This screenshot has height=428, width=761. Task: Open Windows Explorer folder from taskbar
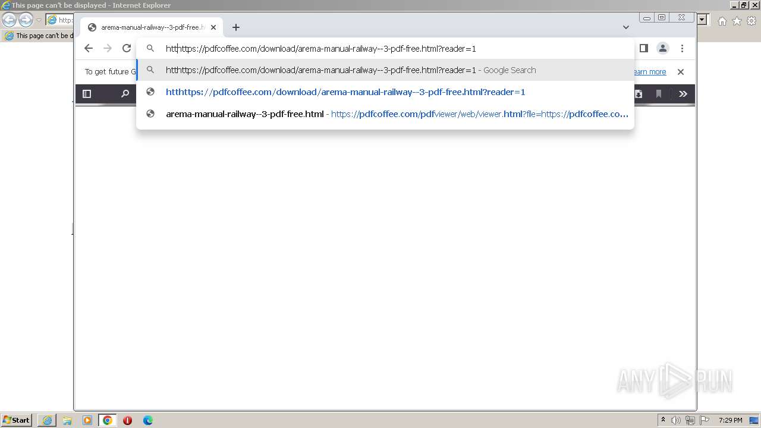click(67, 420)
